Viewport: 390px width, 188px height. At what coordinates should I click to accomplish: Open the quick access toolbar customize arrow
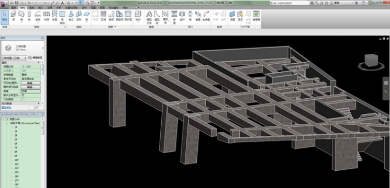pyautogui.click(x=99, y=3)
